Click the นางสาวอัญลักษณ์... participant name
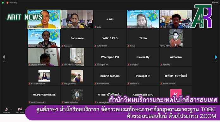 click(110, 95)
